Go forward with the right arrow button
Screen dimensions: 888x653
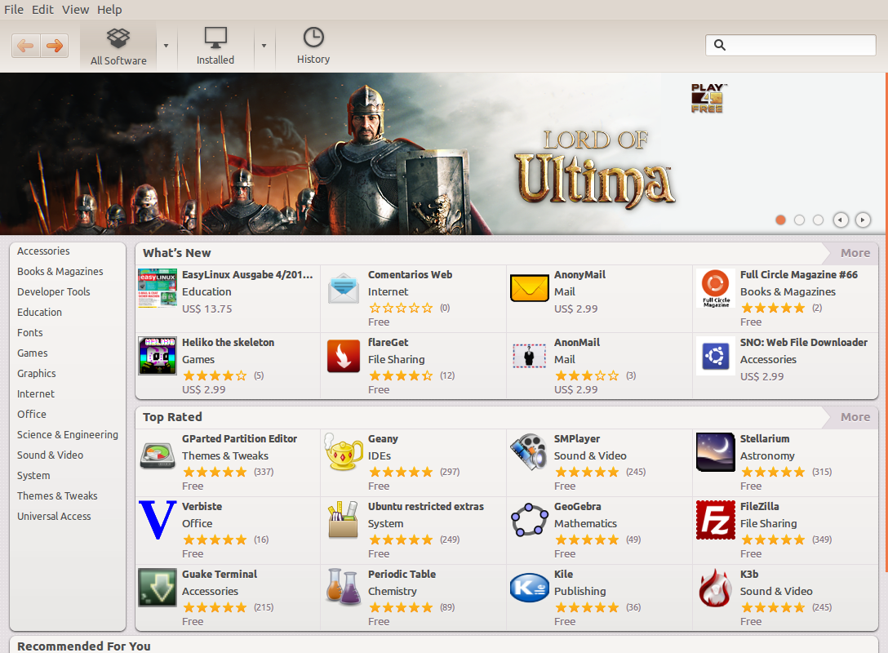pyautogui.click(x=55, y=46)
